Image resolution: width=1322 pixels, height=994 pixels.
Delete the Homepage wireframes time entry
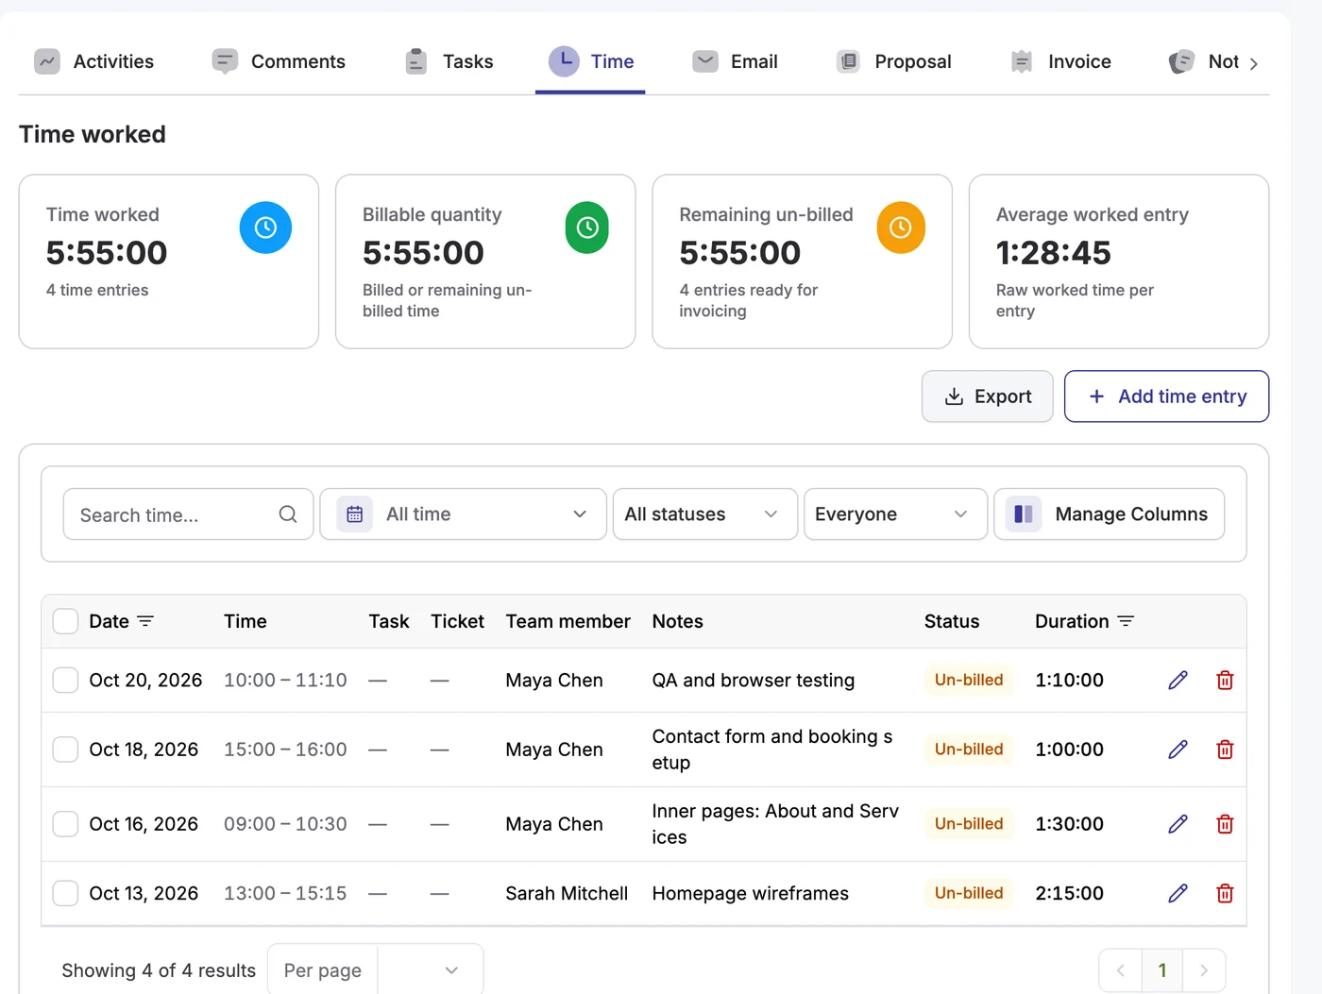pyautogui.click(x=1225, y=893)
